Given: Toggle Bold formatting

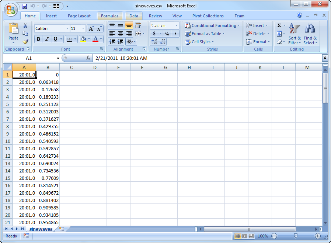Looking at the screenshot, I should (x=38, y=39).
